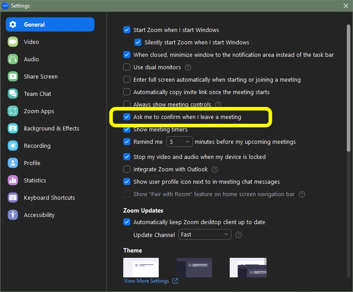The image size is (353, 292).
Task: Toggle Show meeting timers checkbox
Action: (127, 130)
